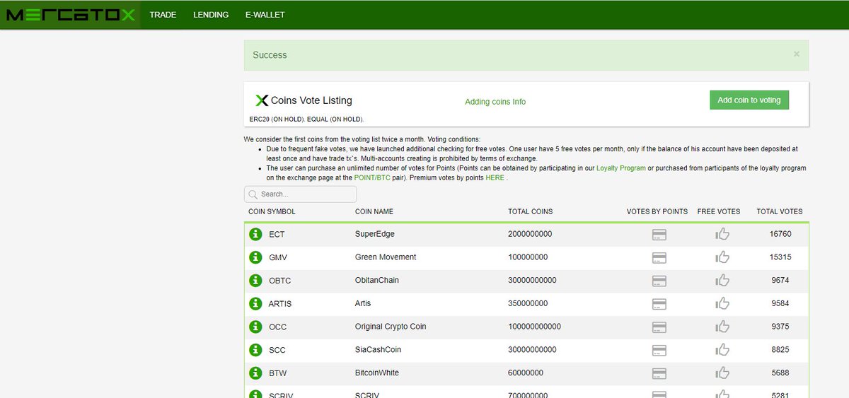
Task: Vote by points for ObitanChain
Action: 659,281
